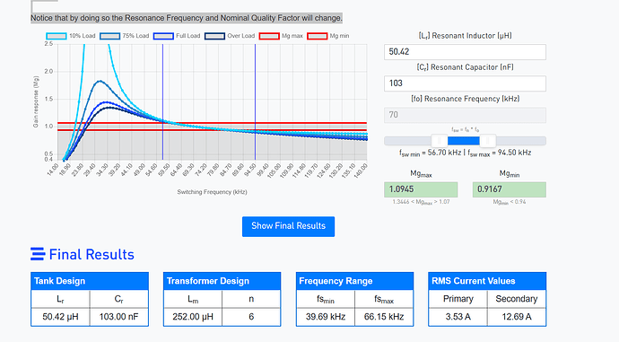Click the Final Results heading
Image resolution: width=619 pixels, height=342 pixels.
pos(92,254)
